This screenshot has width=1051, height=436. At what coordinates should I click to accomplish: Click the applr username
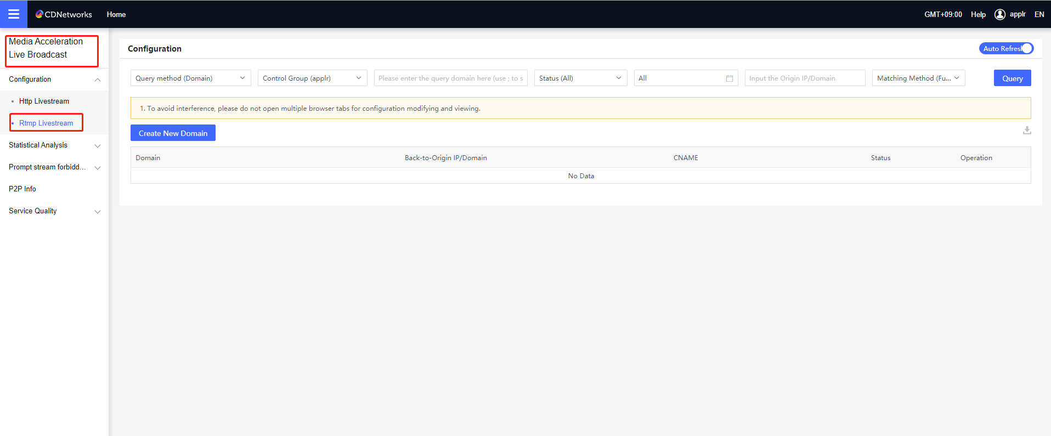click(x=1018, y=14)
